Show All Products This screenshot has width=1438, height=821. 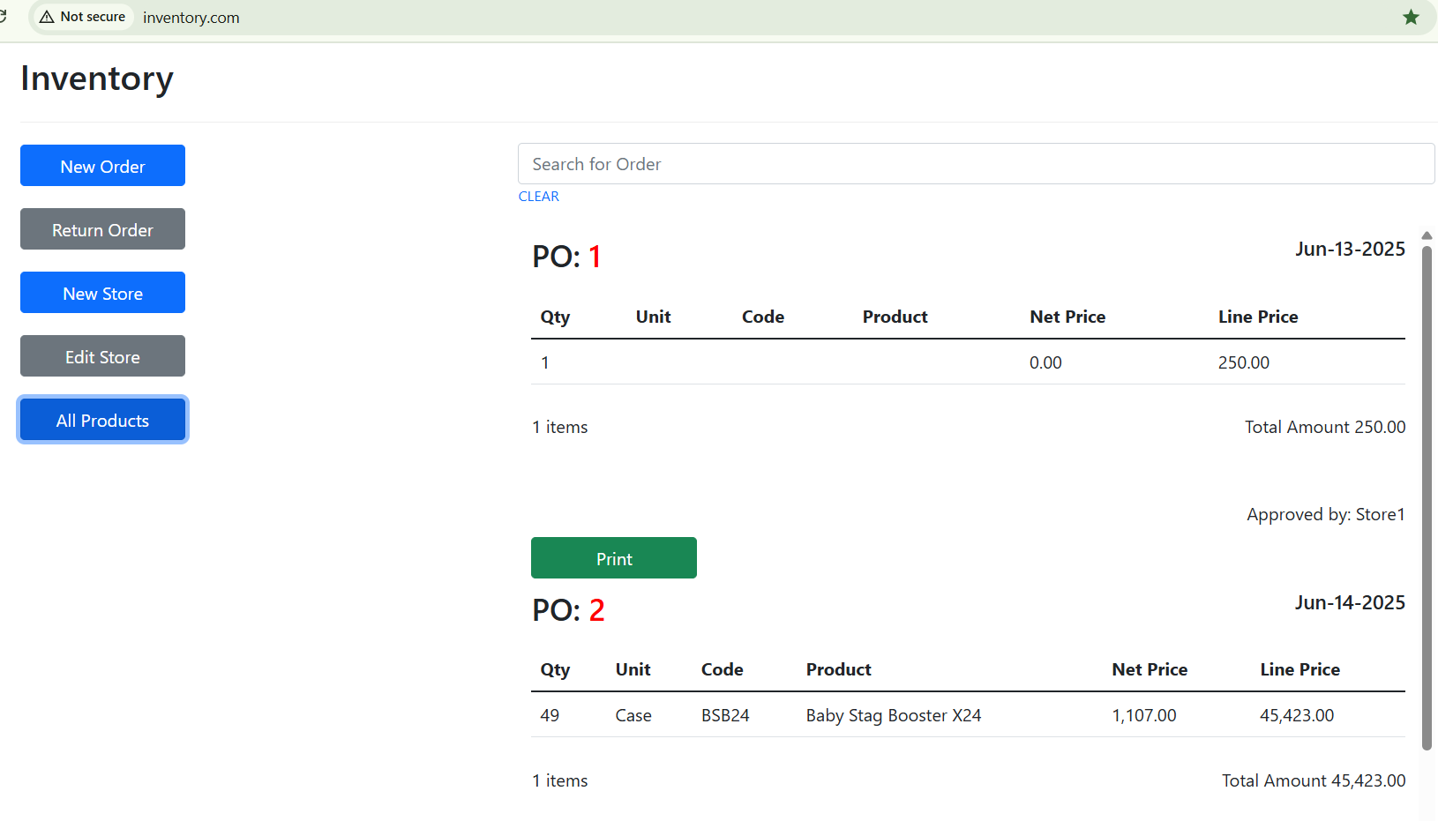click(102, 420)
